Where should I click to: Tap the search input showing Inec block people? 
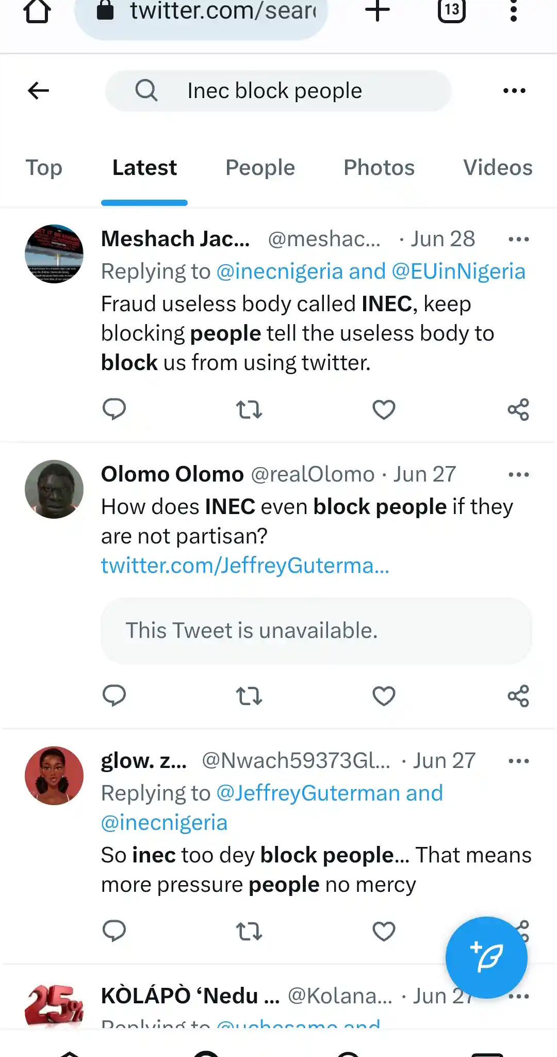(274, 90)
